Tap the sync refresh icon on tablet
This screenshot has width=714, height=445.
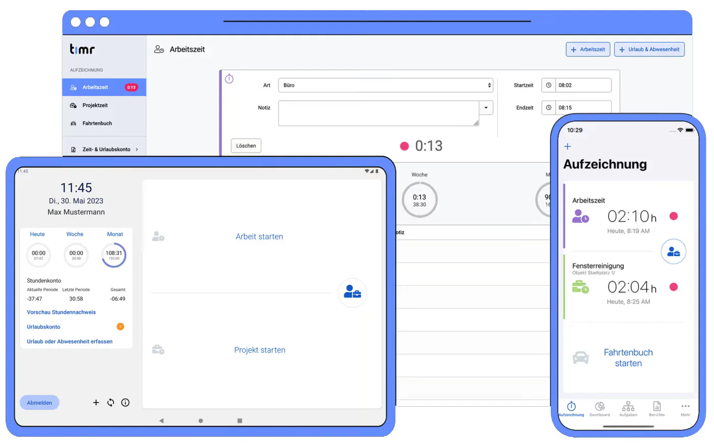pyautogui.click(x=111, y=403)
